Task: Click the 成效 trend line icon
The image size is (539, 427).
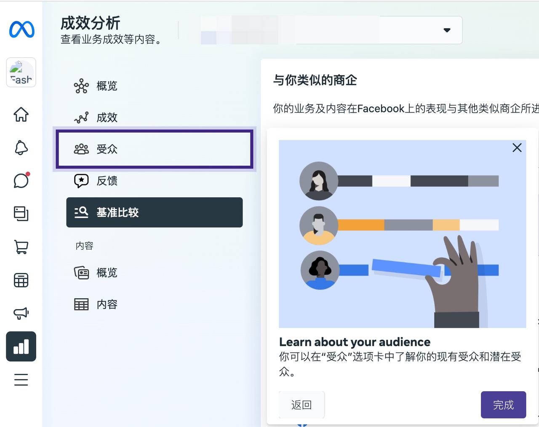Action: [81, 117]
